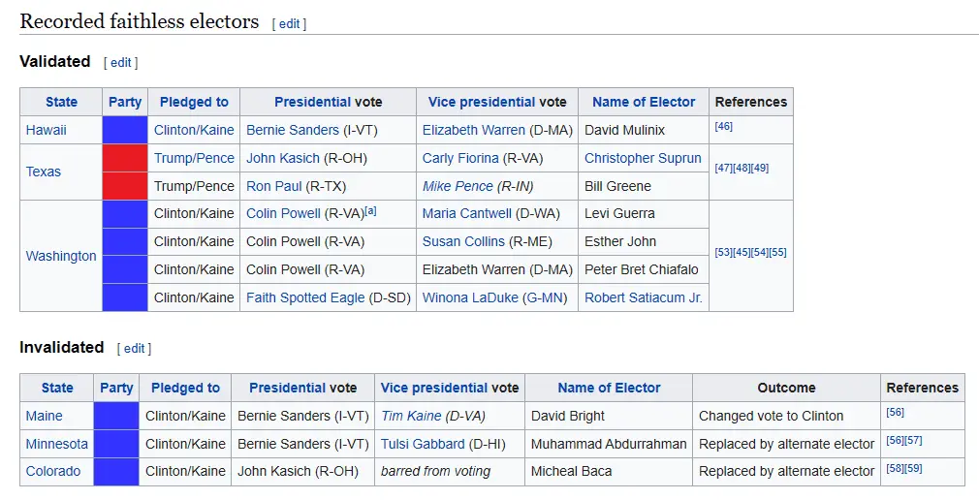The image size is (979, 500).
Task: Open the Elizabeth Warren link in Hawaii row
Action: [473, 130]
